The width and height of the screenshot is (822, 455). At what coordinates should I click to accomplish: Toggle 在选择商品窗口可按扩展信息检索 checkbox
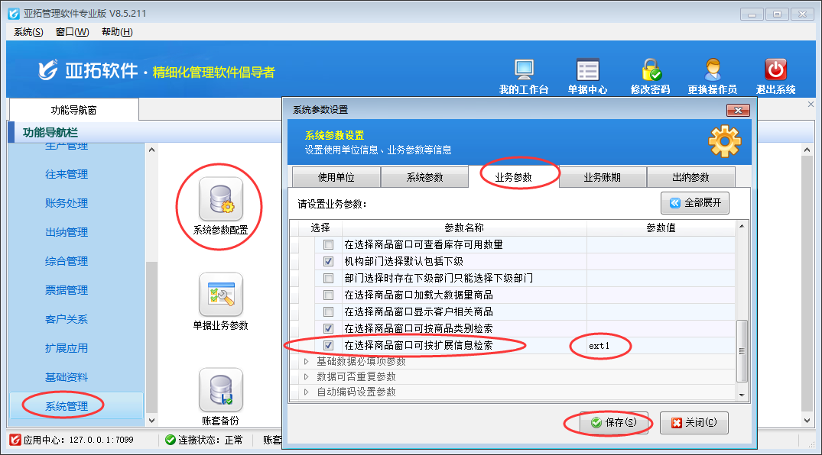tap(328, 346)
